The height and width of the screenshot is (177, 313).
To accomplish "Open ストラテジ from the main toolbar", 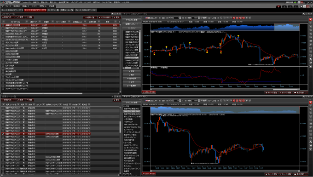I will pyautogui.click(x=34, y=6).
